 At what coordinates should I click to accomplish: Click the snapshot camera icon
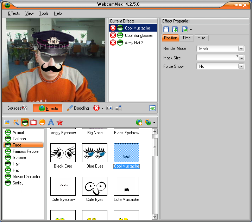tap(109, 108)
